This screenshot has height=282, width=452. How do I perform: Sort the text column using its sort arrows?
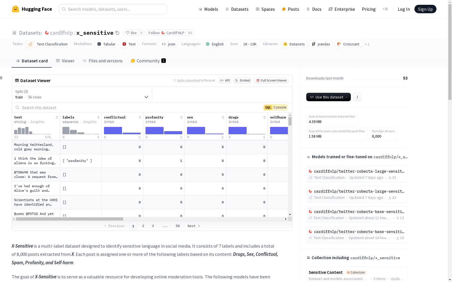click(57, 117)
